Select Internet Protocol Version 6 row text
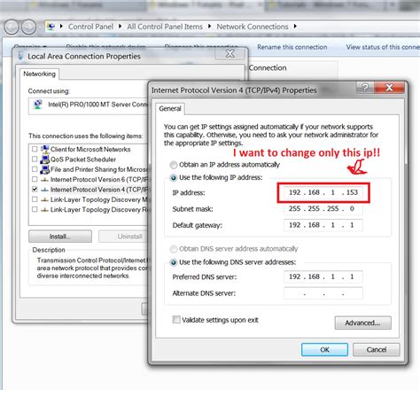The image size is (420, 397). tap(99, 180)
